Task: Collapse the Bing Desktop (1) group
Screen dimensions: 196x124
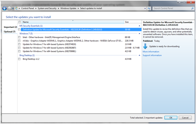Action: (x=140, y=55)
